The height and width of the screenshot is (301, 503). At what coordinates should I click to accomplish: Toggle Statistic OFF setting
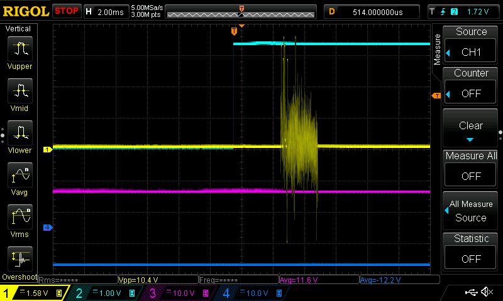coord(470,258)
